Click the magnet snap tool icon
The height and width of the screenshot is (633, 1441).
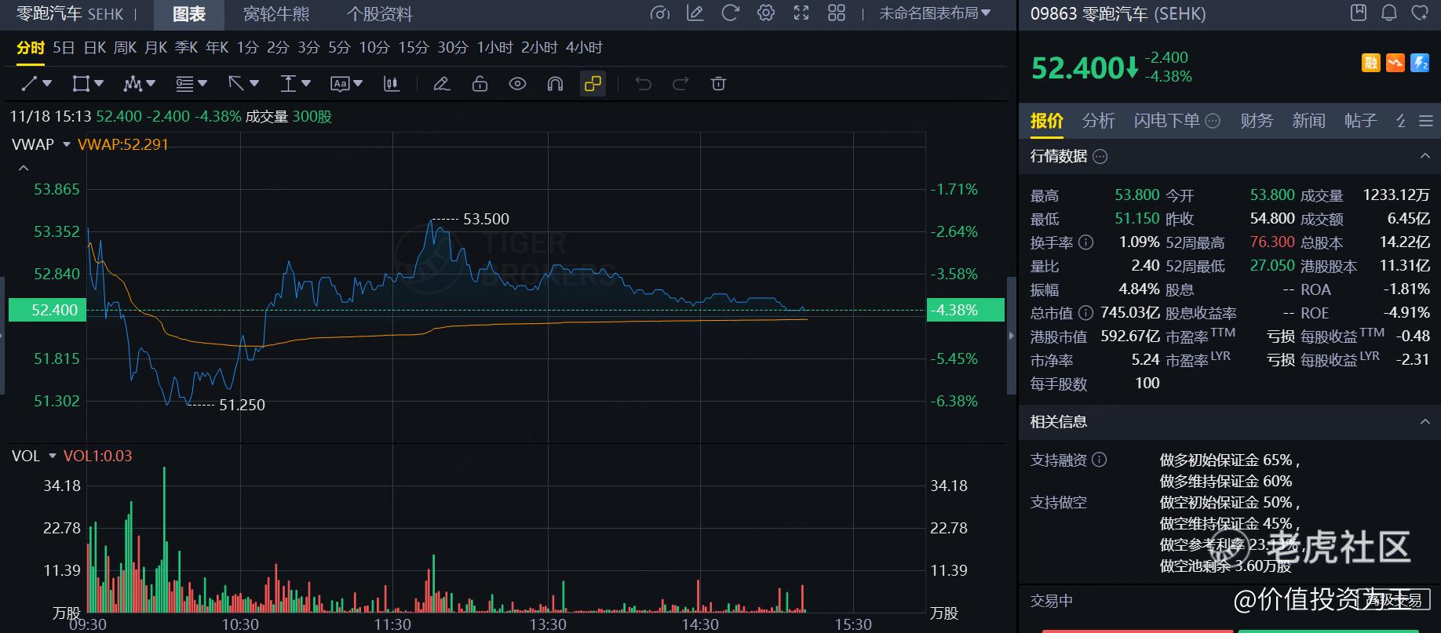(x=555, y=84)
